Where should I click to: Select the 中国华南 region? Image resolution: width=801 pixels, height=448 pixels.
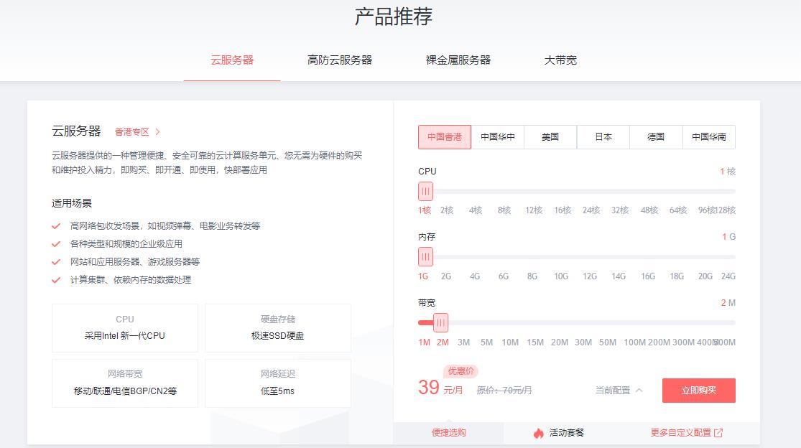click(x=709, y=136)
